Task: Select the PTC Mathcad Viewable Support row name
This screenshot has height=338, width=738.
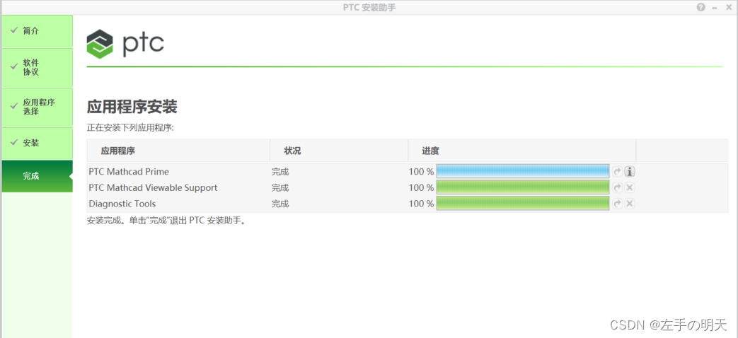Action: coord(153,187)
